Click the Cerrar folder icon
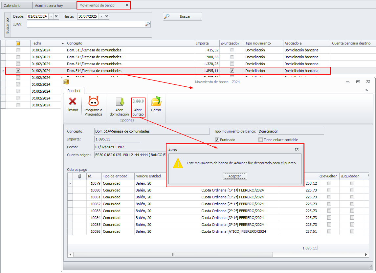 (x=156, y=101)
